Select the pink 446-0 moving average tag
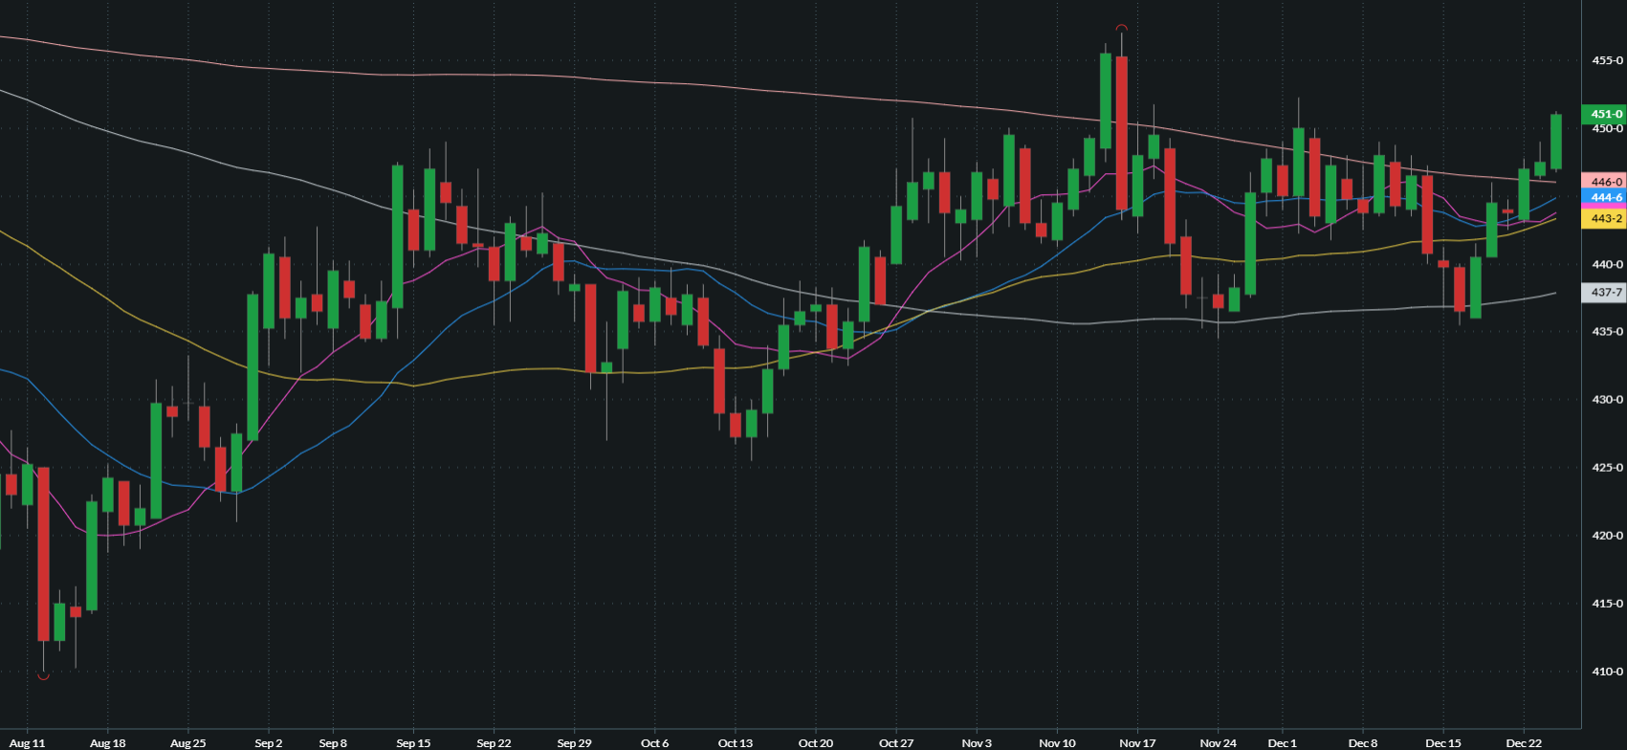The height and width of the screenshot is (750, 1627). pos(1604,182)
